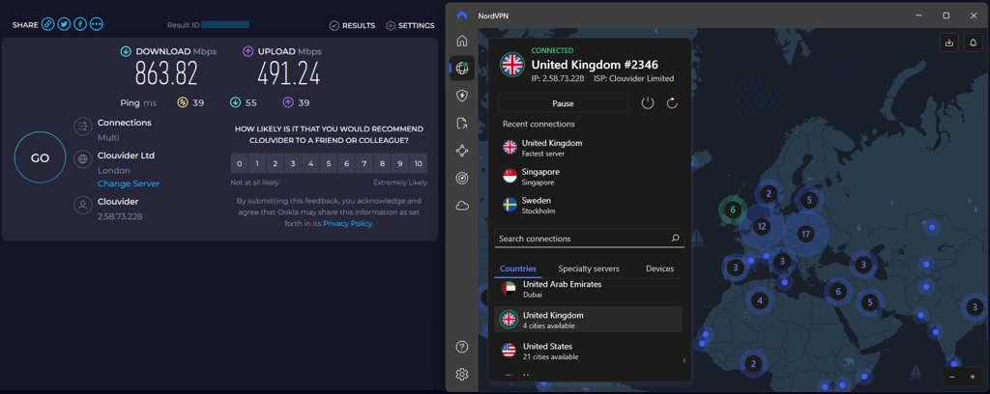
Task: Share Speedtest result on Facebook
Action: [x=80, y=24]
